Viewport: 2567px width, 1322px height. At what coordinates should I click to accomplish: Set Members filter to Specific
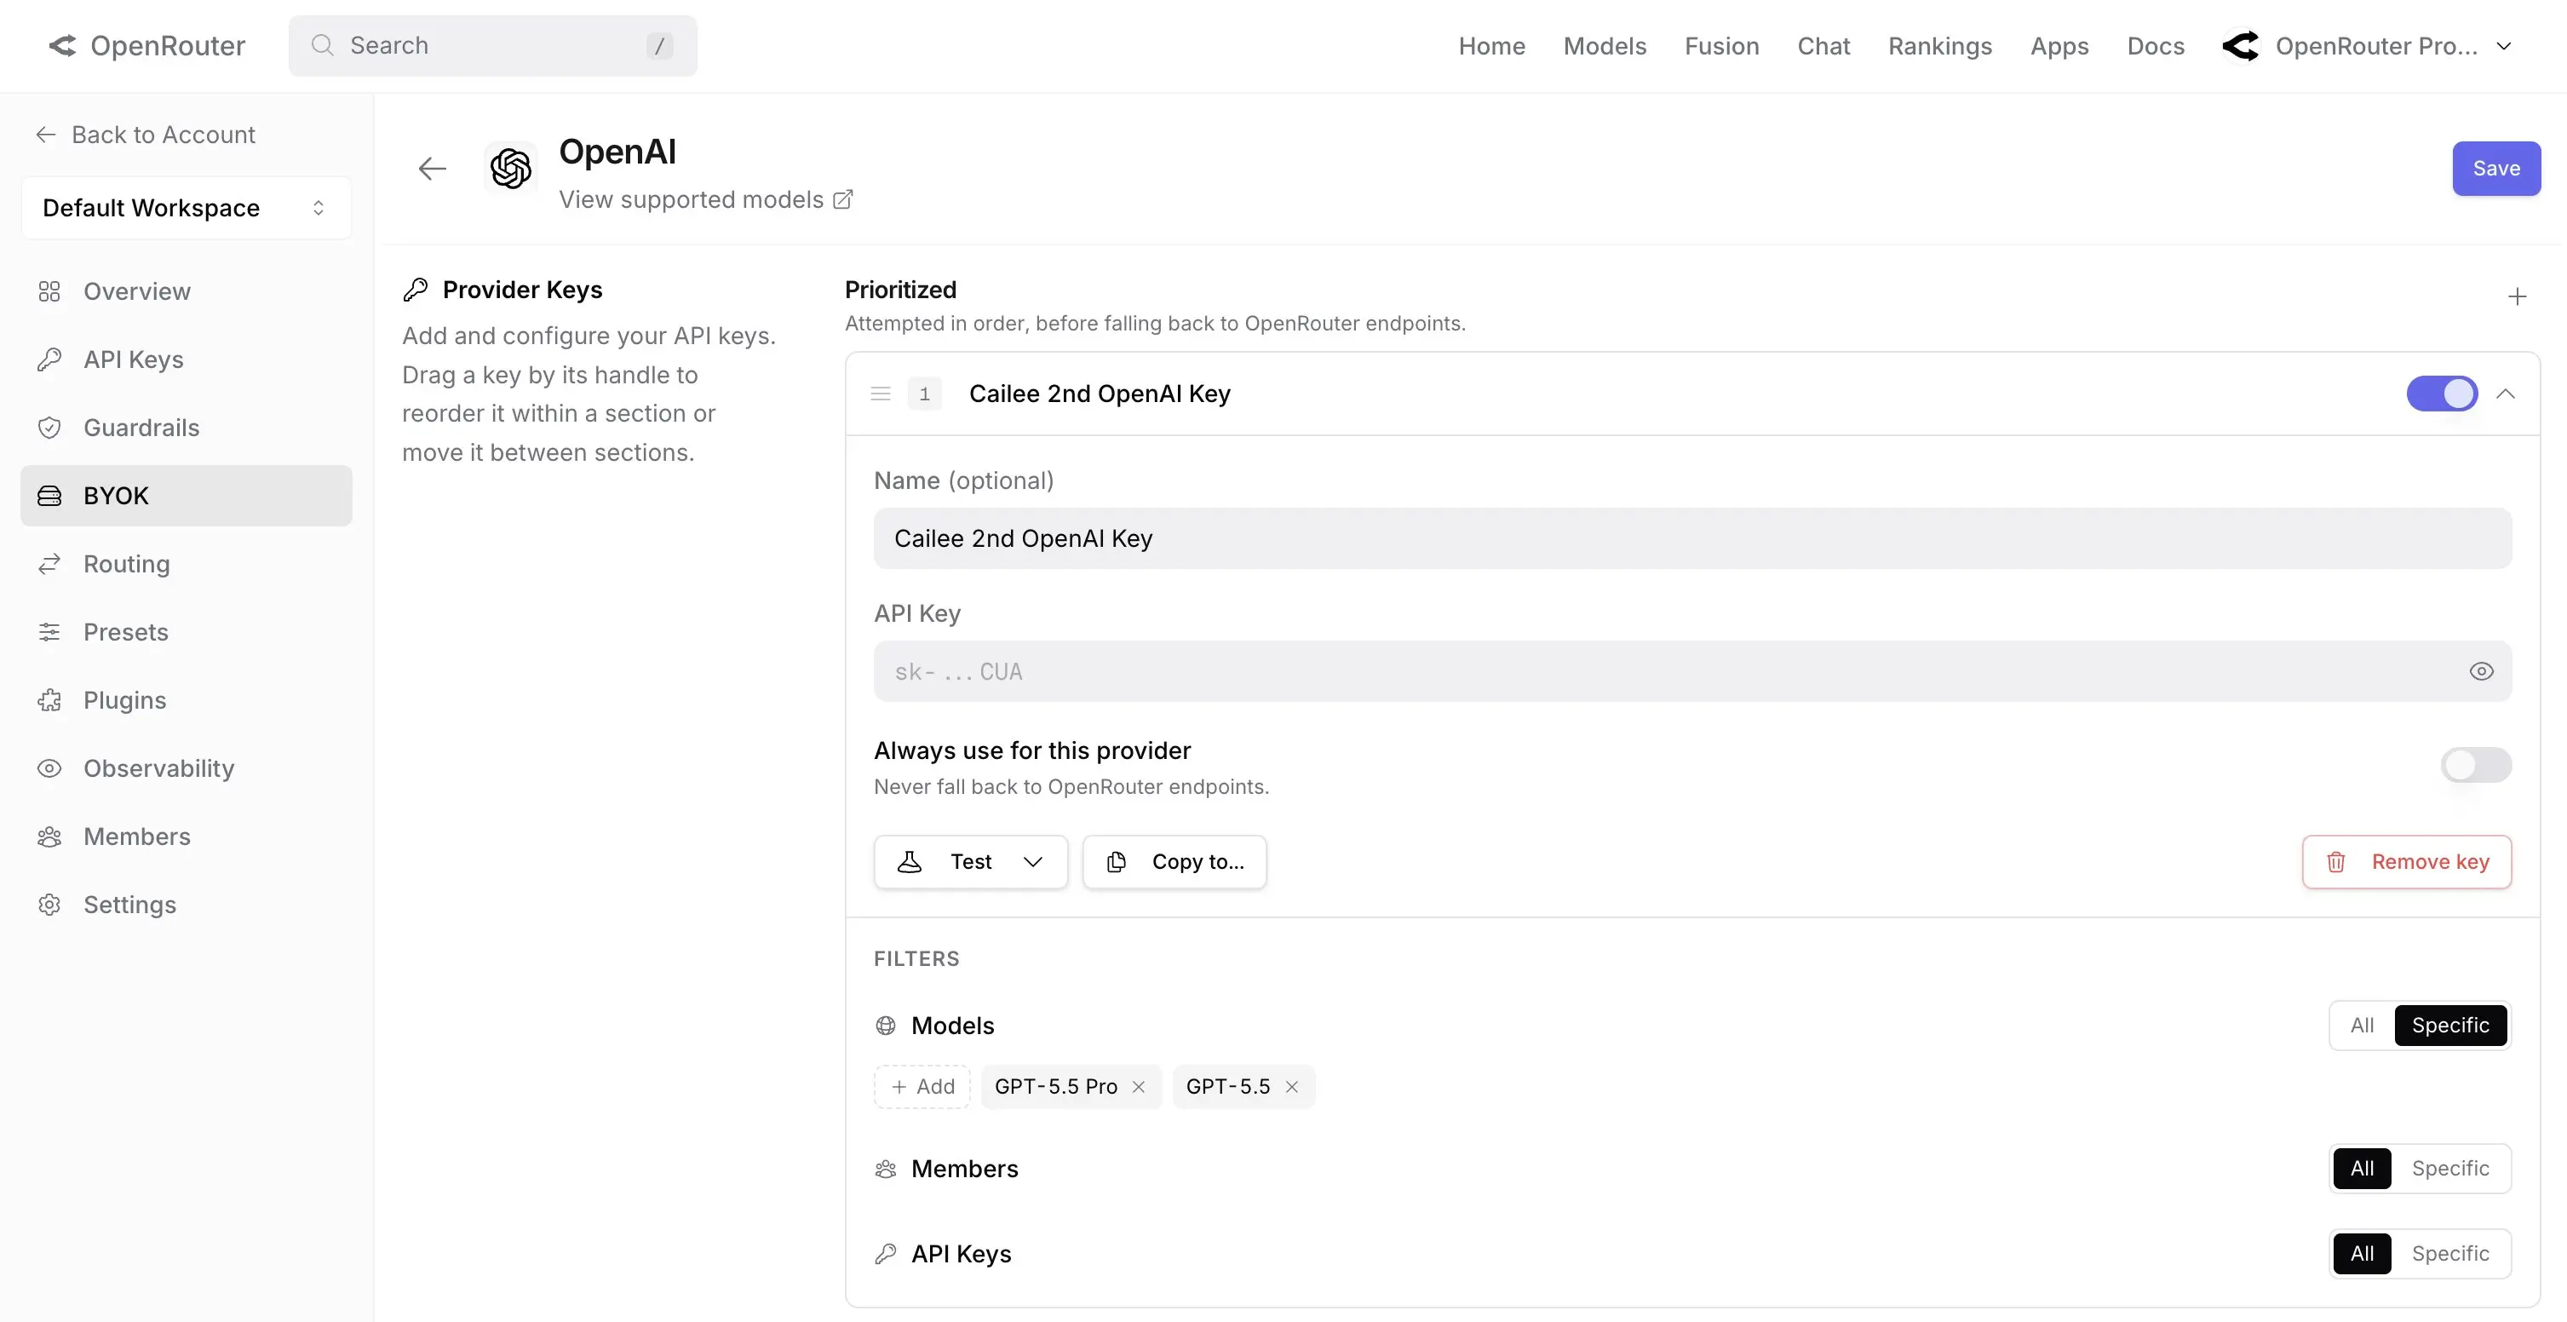(2450, 1169)
